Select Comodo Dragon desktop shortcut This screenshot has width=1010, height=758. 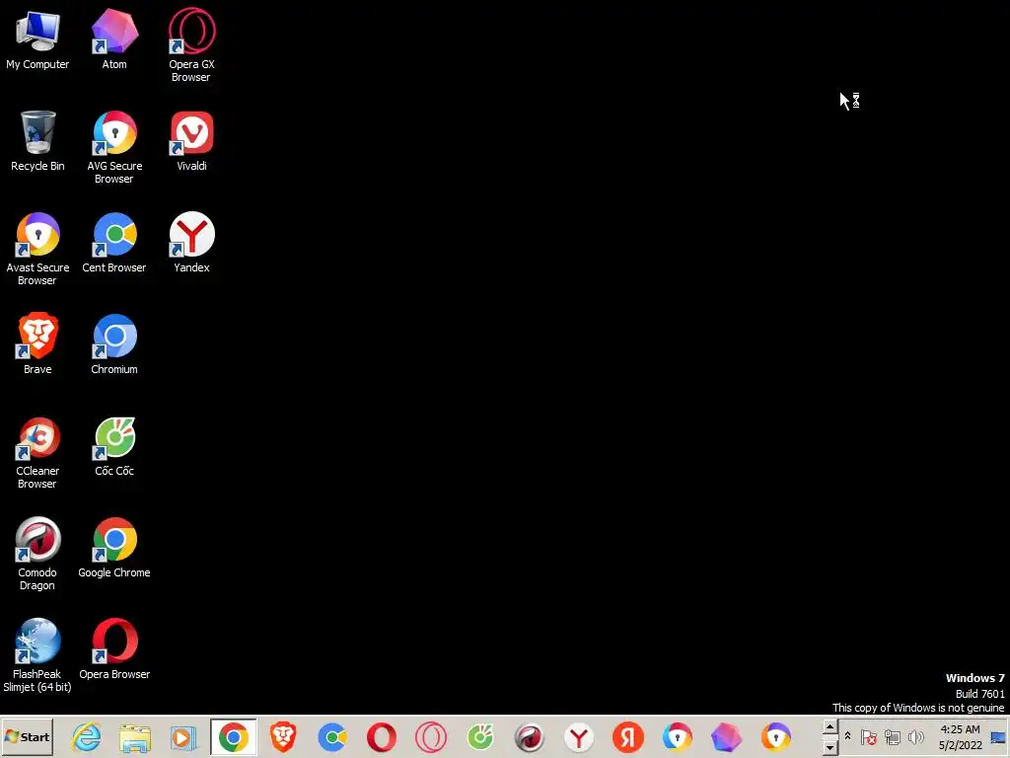[x=37, y=555]
